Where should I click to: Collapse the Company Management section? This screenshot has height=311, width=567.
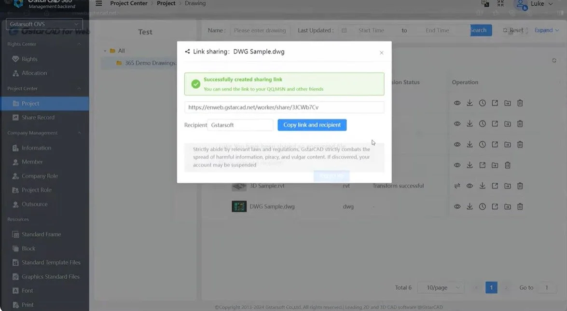tap(79, 133)
